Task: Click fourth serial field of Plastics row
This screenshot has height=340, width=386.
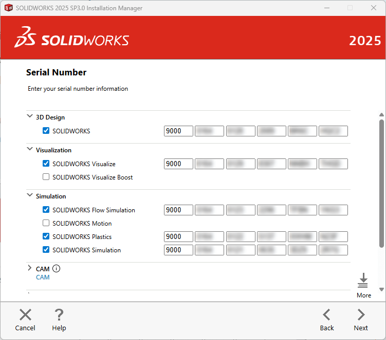Action: click(271, 236)
